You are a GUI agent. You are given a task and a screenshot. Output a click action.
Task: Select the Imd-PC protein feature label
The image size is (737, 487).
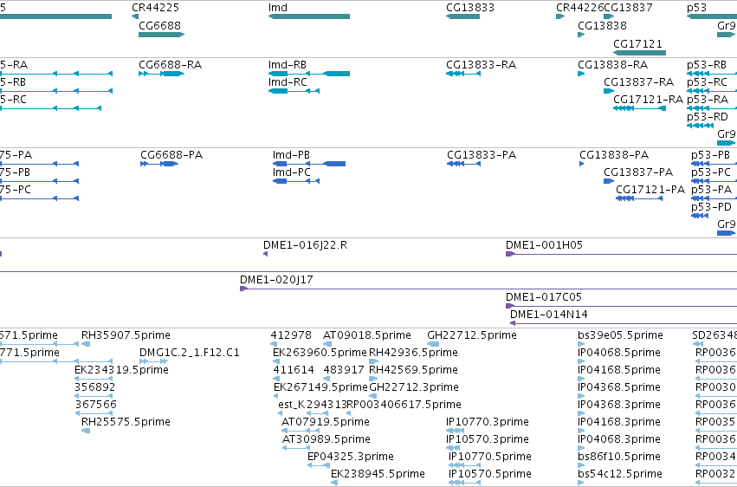pos(291,172)
